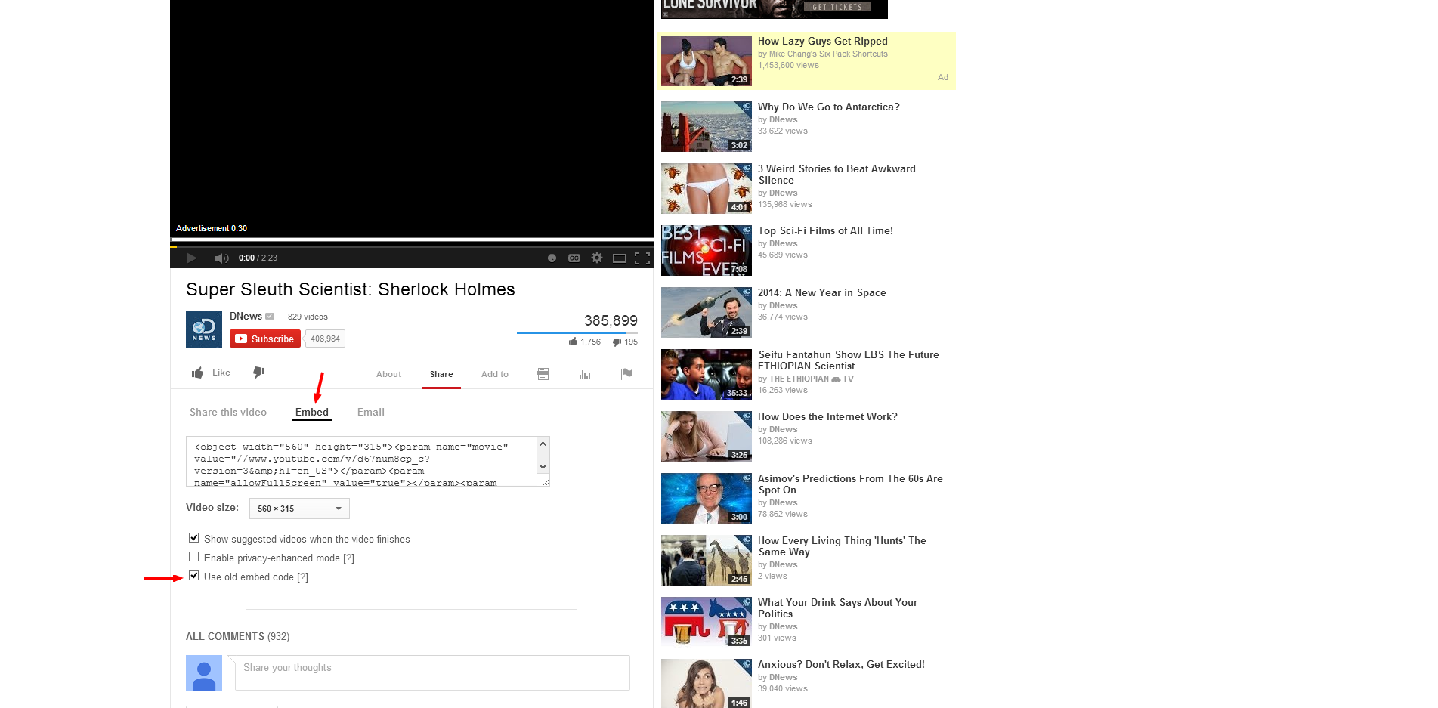1438x708 pixels.
Task: Open player settings gear icon
Action: click(x=597, y=258)
